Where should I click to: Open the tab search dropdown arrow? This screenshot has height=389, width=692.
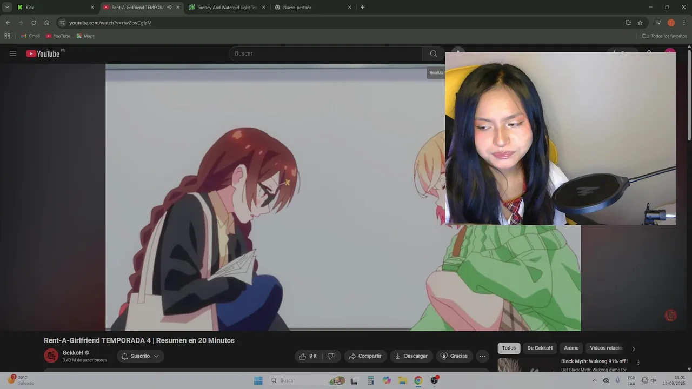click(7, 8)
